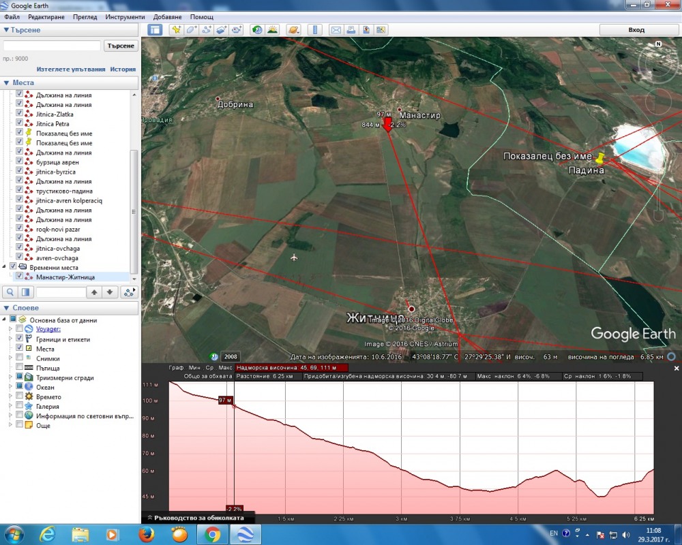The width and height of the screenshot is (682, 545).
Task: Expand the Снимки layer node
Action: [x=10, y=358]
